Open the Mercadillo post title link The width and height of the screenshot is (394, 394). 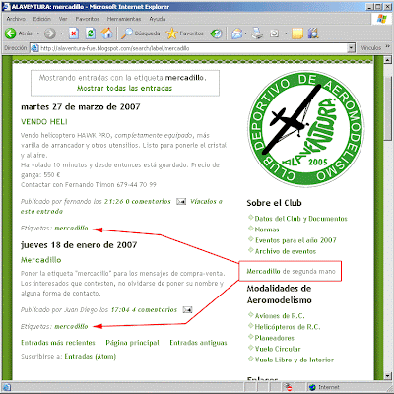coord(41,260)
